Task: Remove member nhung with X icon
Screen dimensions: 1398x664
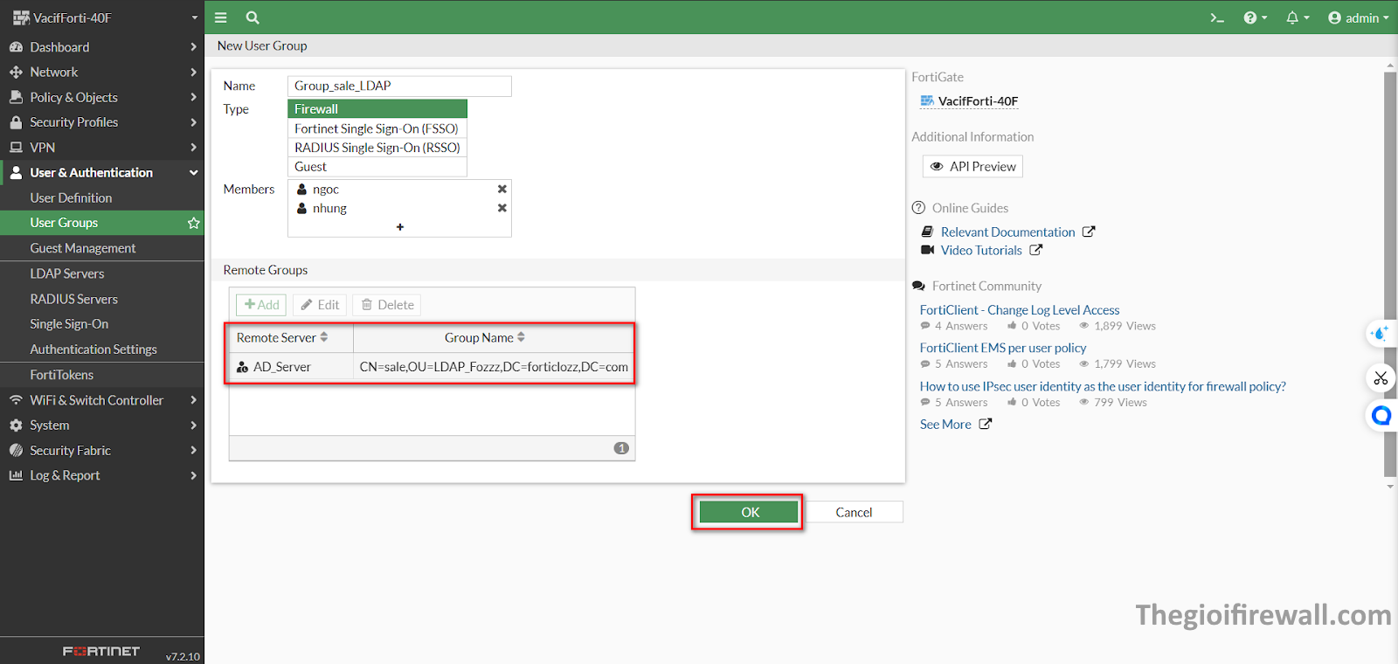Action: 502,208
